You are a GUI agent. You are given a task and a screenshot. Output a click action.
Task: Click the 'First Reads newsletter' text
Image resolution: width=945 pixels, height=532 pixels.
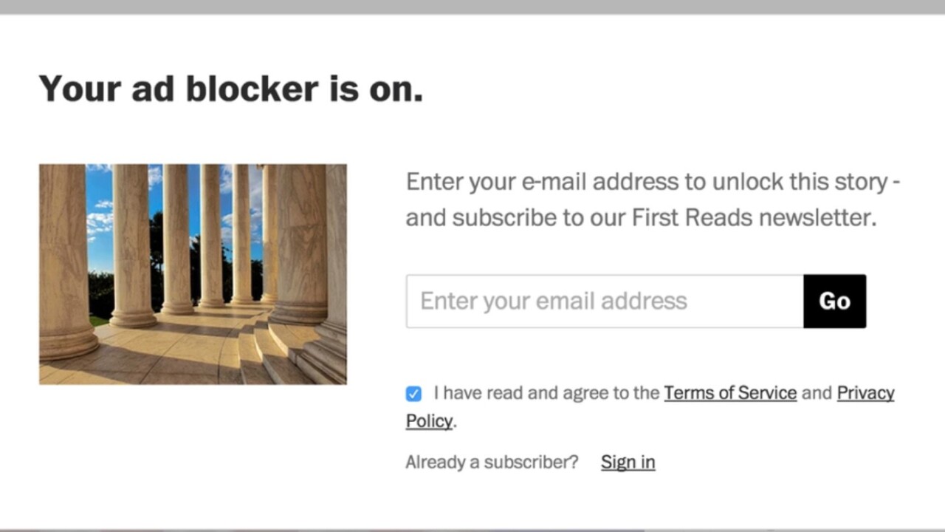753,217
